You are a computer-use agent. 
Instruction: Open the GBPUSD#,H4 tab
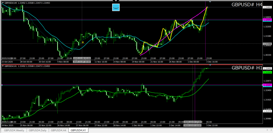(58, 130)
